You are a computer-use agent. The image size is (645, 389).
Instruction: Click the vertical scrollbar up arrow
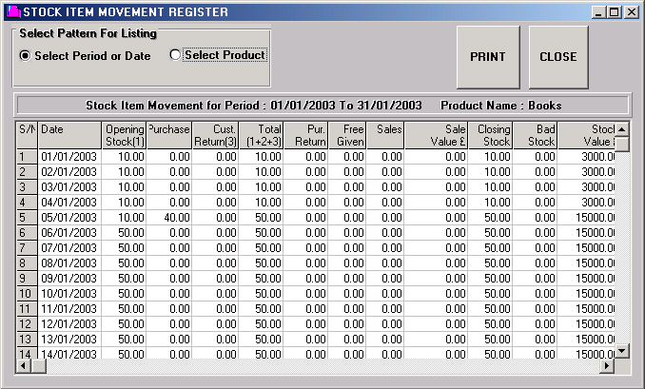[x=622, y=128]
